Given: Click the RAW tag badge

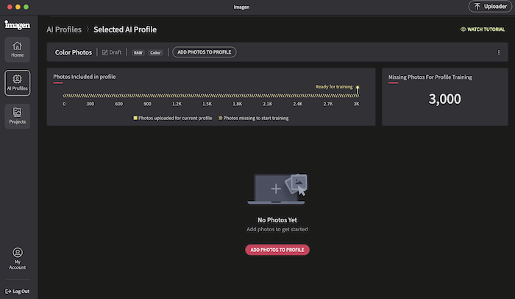Looking at the screenshot, I should [x=138, y=52].
